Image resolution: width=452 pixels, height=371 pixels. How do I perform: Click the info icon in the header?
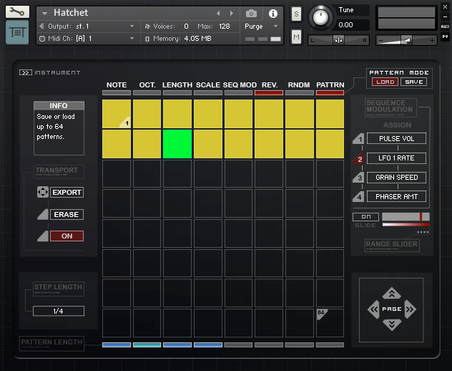coord(272,14)
